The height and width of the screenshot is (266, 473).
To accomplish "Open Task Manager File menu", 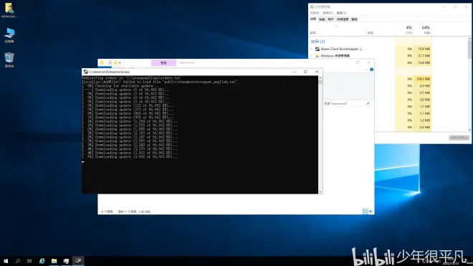I will tap(315, 13).
